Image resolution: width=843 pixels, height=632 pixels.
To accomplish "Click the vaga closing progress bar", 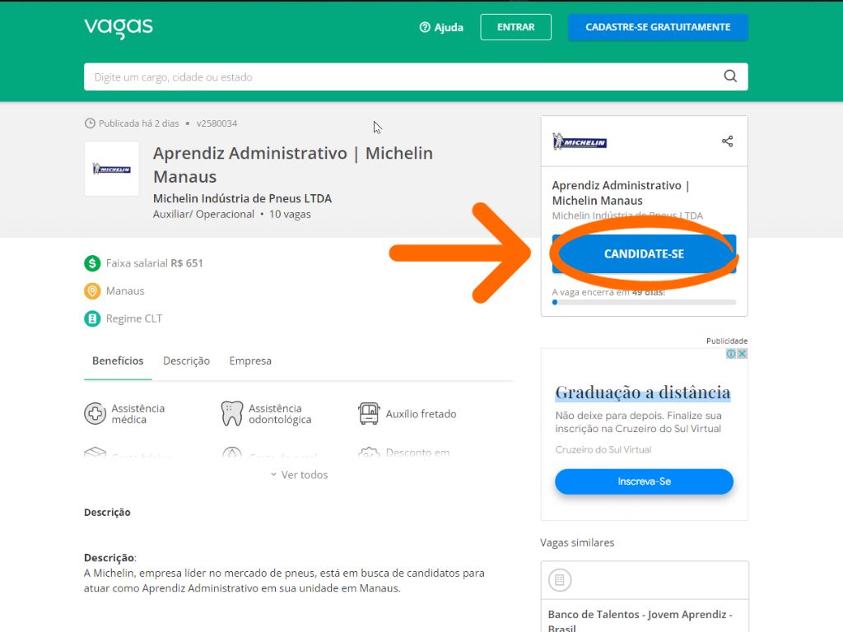I will pos(644,302).
